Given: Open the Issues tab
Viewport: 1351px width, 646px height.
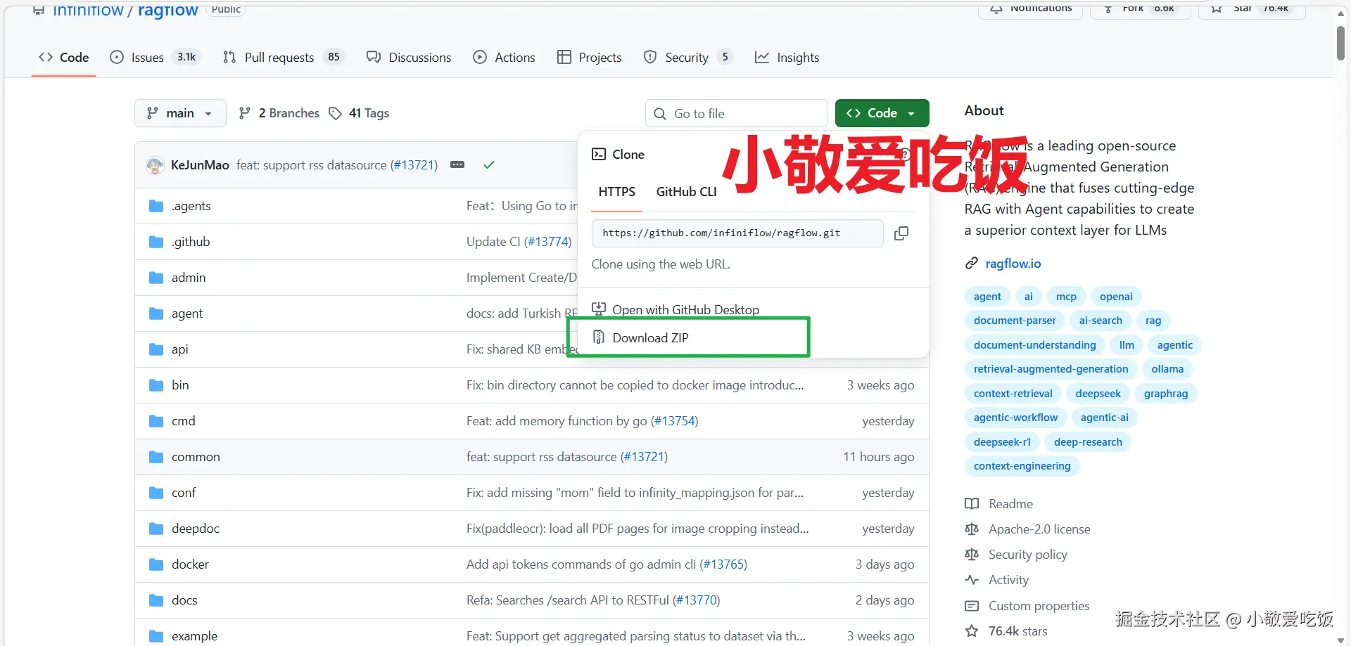Looking at the screenshot, I should point(156,58).
